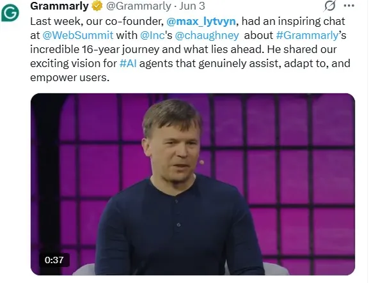Go to the @Inc profile mention
This screenshot has height=283, width=371.
[x=152, y=35]
